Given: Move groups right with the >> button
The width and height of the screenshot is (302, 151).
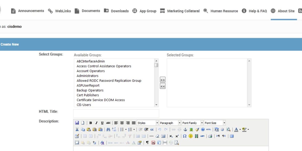Looking at the screenshot, I should [163, 79].
